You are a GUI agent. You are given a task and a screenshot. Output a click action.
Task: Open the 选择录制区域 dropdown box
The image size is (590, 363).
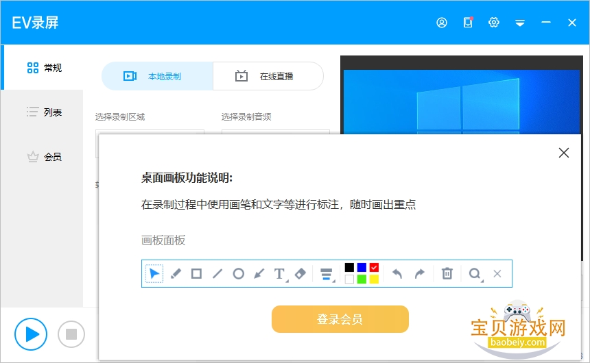coord(150,132)
